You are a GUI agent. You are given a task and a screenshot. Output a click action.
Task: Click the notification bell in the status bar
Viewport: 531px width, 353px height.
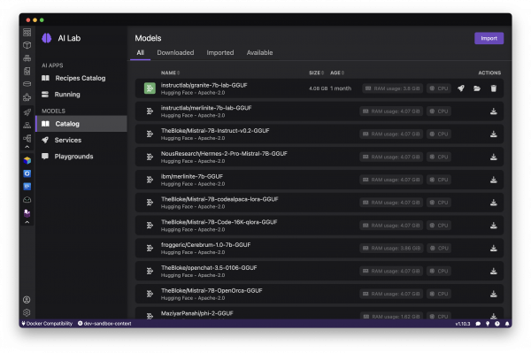point(507,324)
